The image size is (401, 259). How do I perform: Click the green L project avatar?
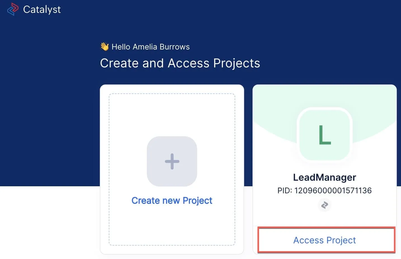point(324,135)
